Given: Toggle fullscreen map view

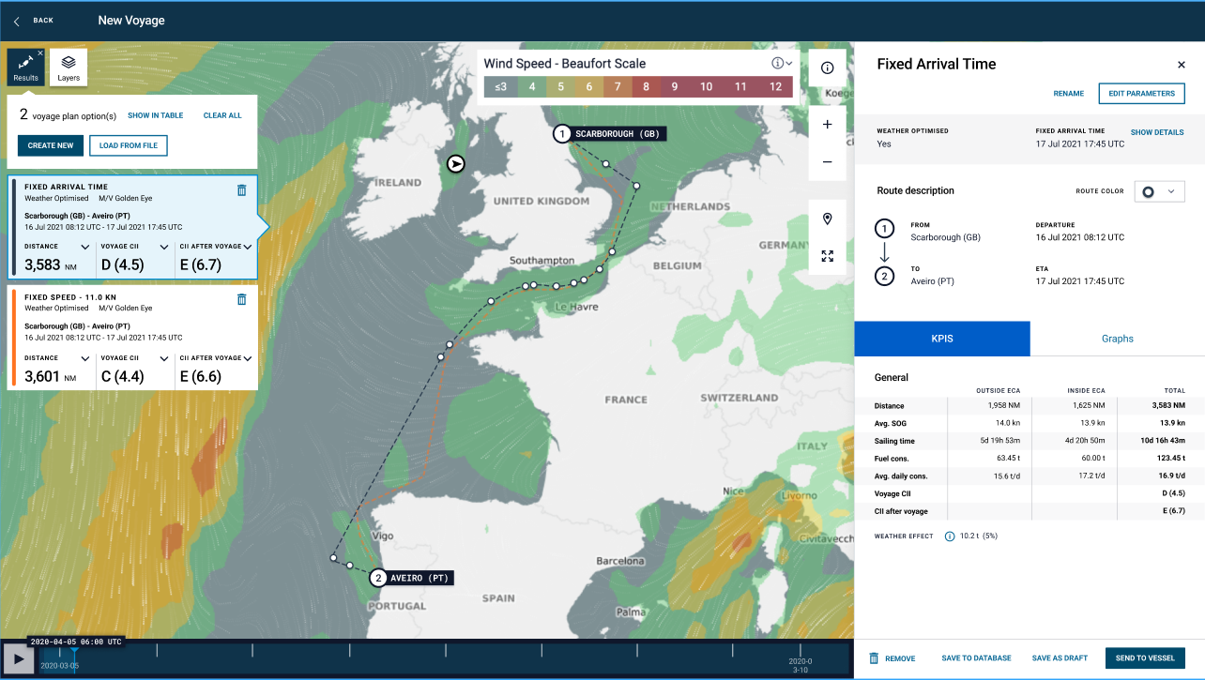Looking at the screenshot, I should click(827, 256).
